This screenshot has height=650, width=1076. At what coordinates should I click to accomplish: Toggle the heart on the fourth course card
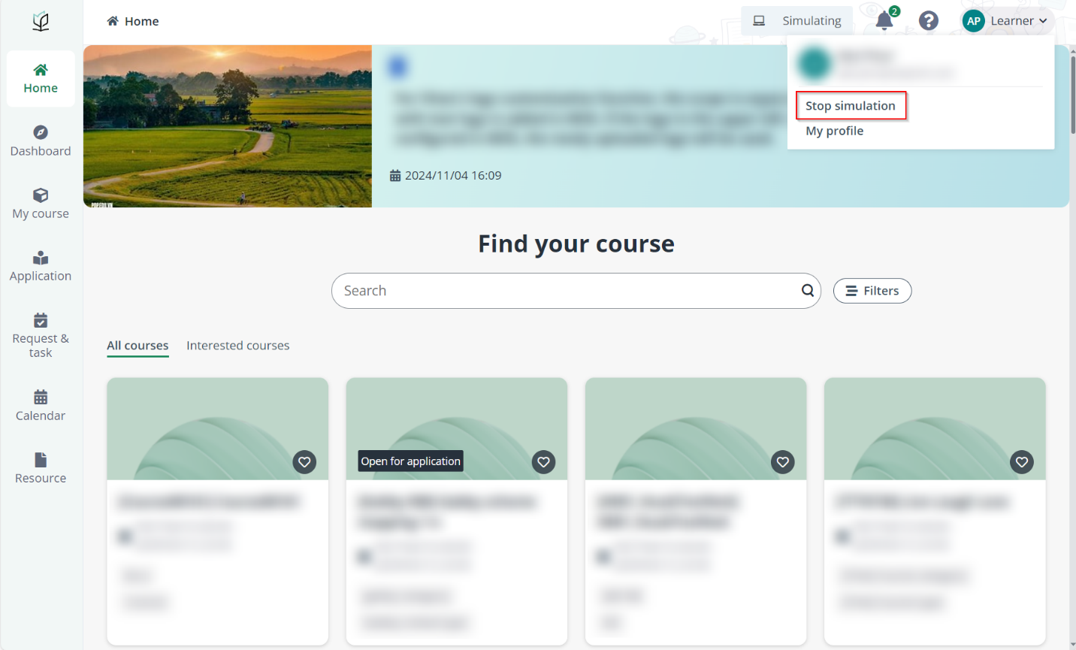tap(1022, 462)
